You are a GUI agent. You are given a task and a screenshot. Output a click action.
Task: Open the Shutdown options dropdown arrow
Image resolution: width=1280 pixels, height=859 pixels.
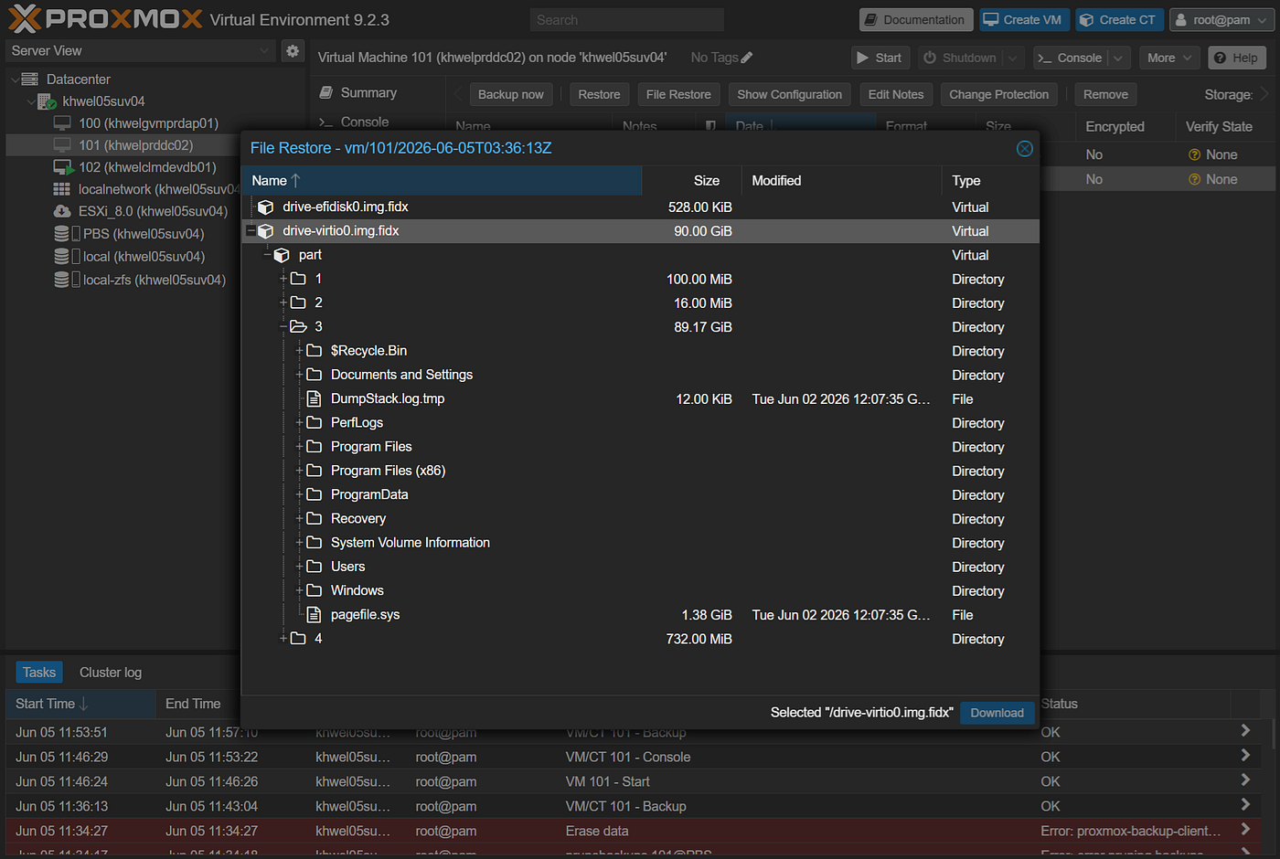click(1012, 58)
